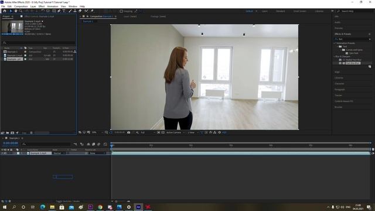The width and height of the screenshot is (375, 211).
Task: Click the timeline current time indicator
Action: coord(111,145)
